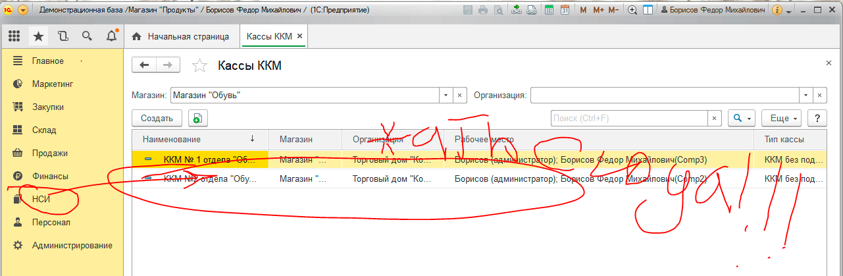Clear the Организация field

[821, 95]
